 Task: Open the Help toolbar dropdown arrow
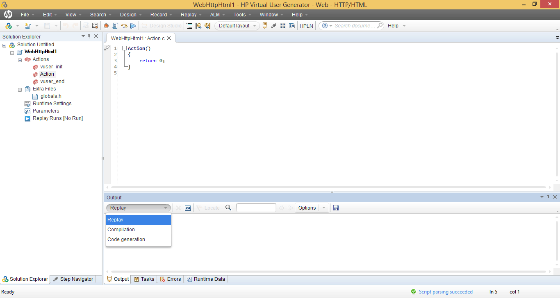click(x=404, y=26)
